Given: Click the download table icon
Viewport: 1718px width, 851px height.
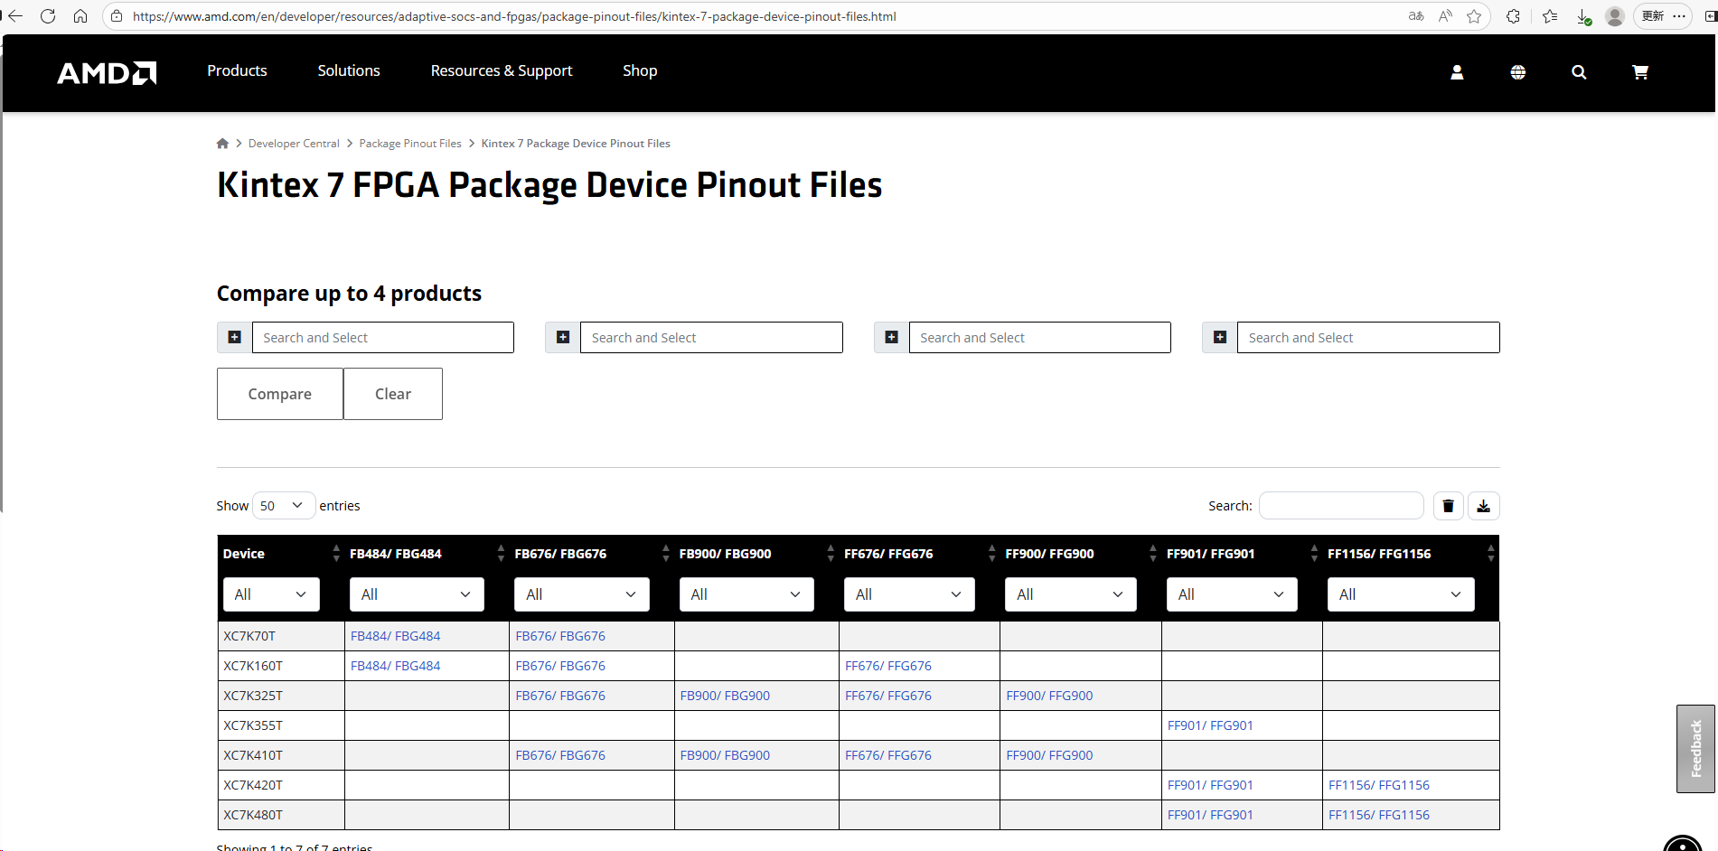Looking at the screenshot, I should click(x=1484, y=506).
